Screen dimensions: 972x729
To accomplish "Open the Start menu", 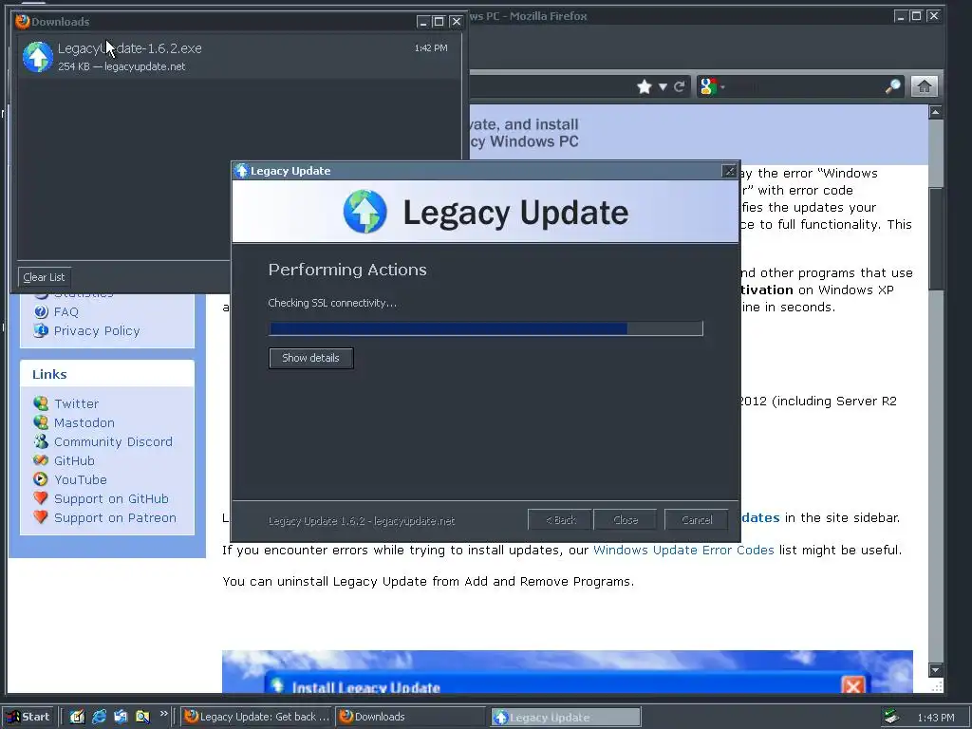I will pos(28,717).
